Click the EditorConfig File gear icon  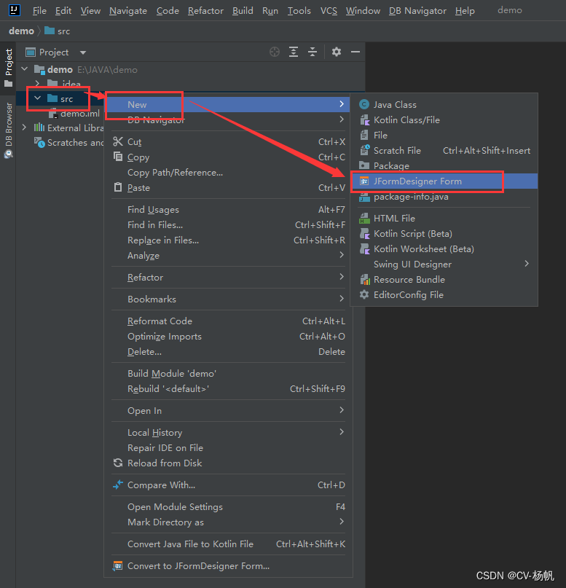click(364, 294)
